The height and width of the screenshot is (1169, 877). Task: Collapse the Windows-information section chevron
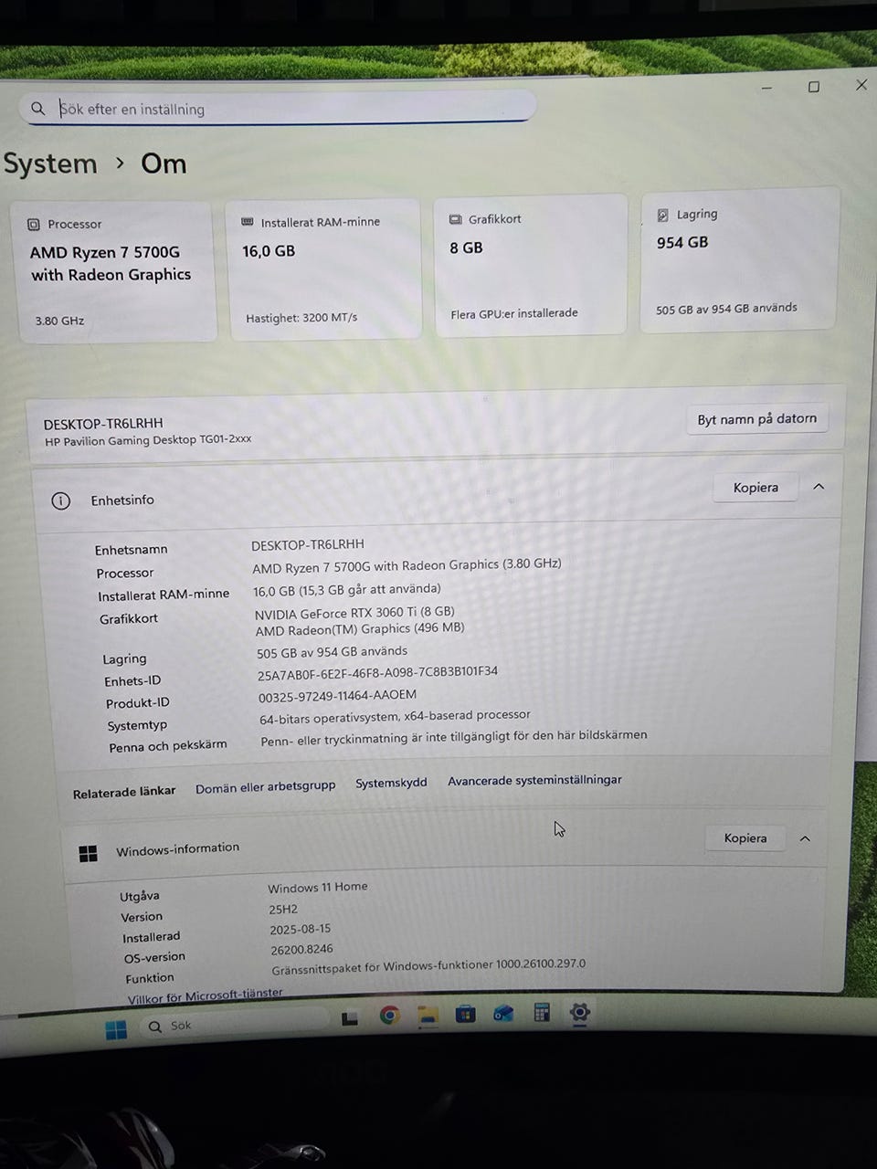coord(805,838)
